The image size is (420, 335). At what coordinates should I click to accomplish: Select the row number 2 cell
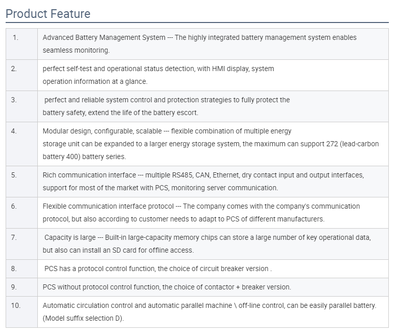(x=21, y=75)
